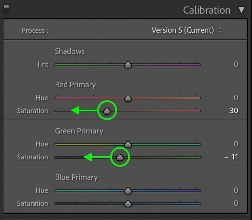Click the Red Primary Saturation value -30
Image resolution: width=252 pixels, height=220 pixels.
(230, 111)
